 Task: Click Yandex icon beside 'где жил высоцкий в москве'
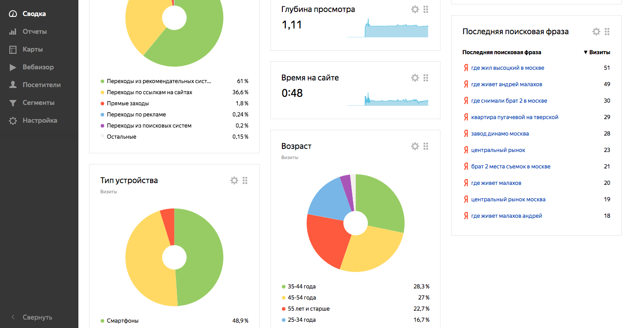point(466,68)
